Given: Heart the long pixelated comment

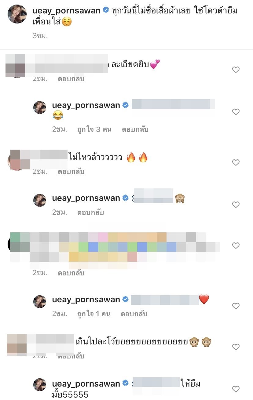Looking at the screenshot, I should (x=236, y=245).
